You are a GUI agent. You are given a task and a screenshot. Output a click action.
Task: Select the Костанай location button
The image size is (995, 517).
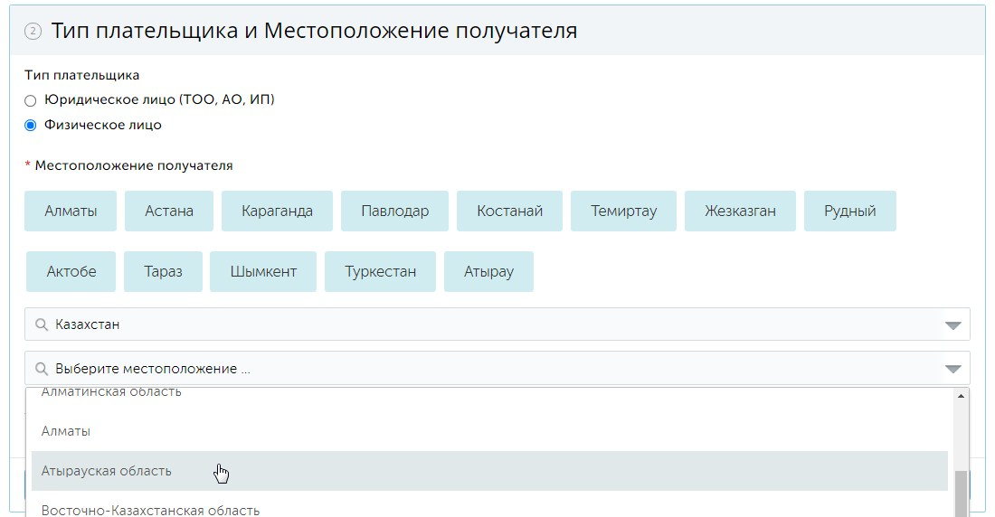click(x=509, y=211)
